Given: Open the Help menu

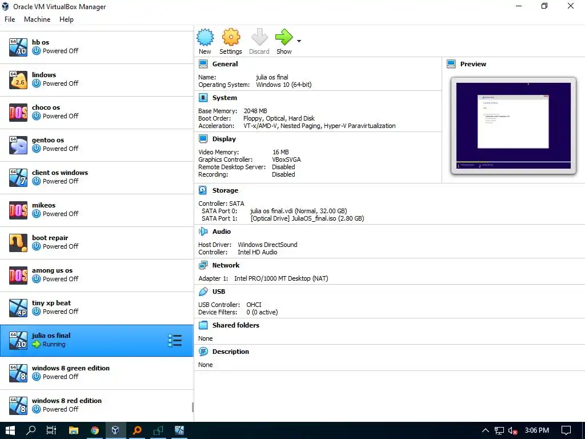Looking at the screenshot, I should [66, 19].
